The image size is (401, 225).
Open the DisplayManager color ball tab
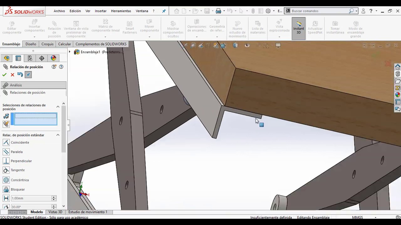click(x=54, y=58)
